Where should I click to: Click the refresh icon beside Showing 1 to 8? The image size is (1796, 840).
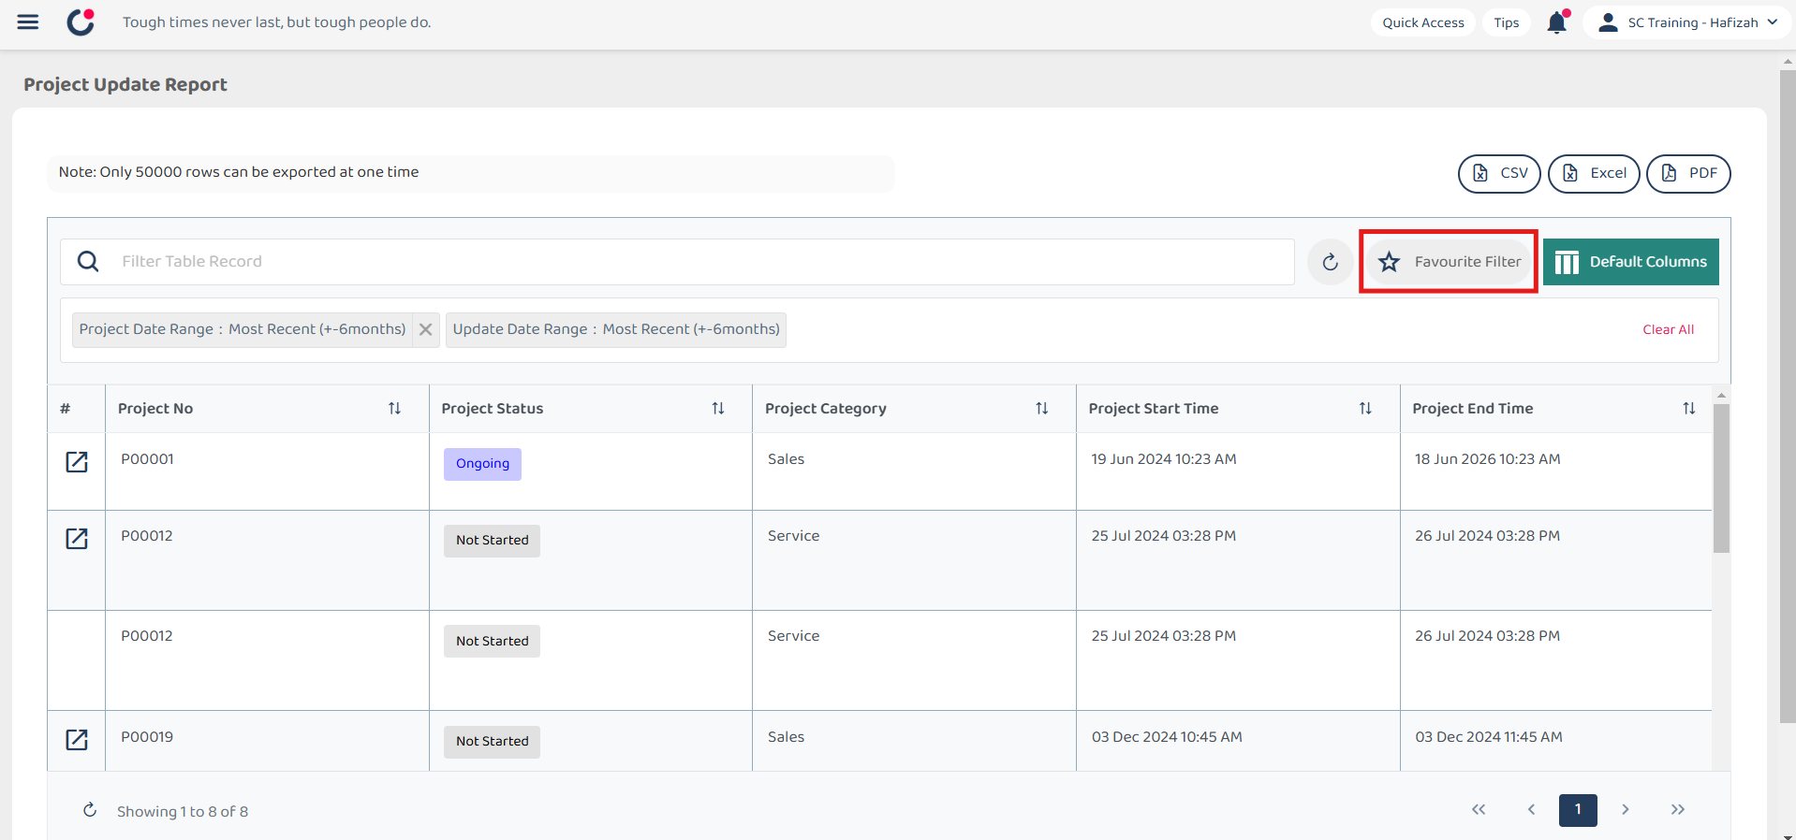click(x=90, y=810)
